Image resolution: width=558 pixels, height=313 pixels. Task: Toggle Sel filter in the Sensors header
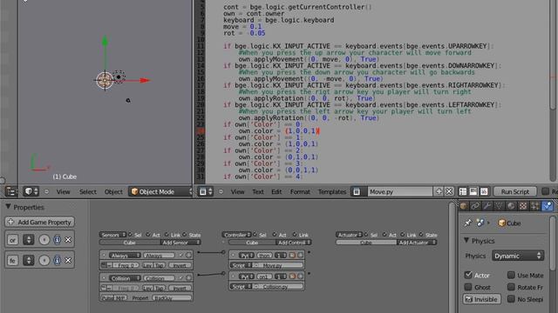(x=135, y=235)
